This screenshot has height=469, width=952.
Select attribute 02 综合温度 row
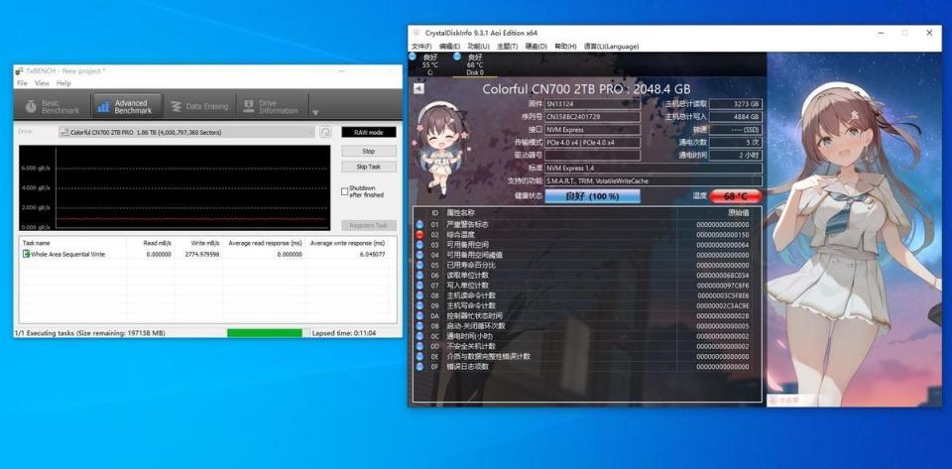tap(587, 234)
